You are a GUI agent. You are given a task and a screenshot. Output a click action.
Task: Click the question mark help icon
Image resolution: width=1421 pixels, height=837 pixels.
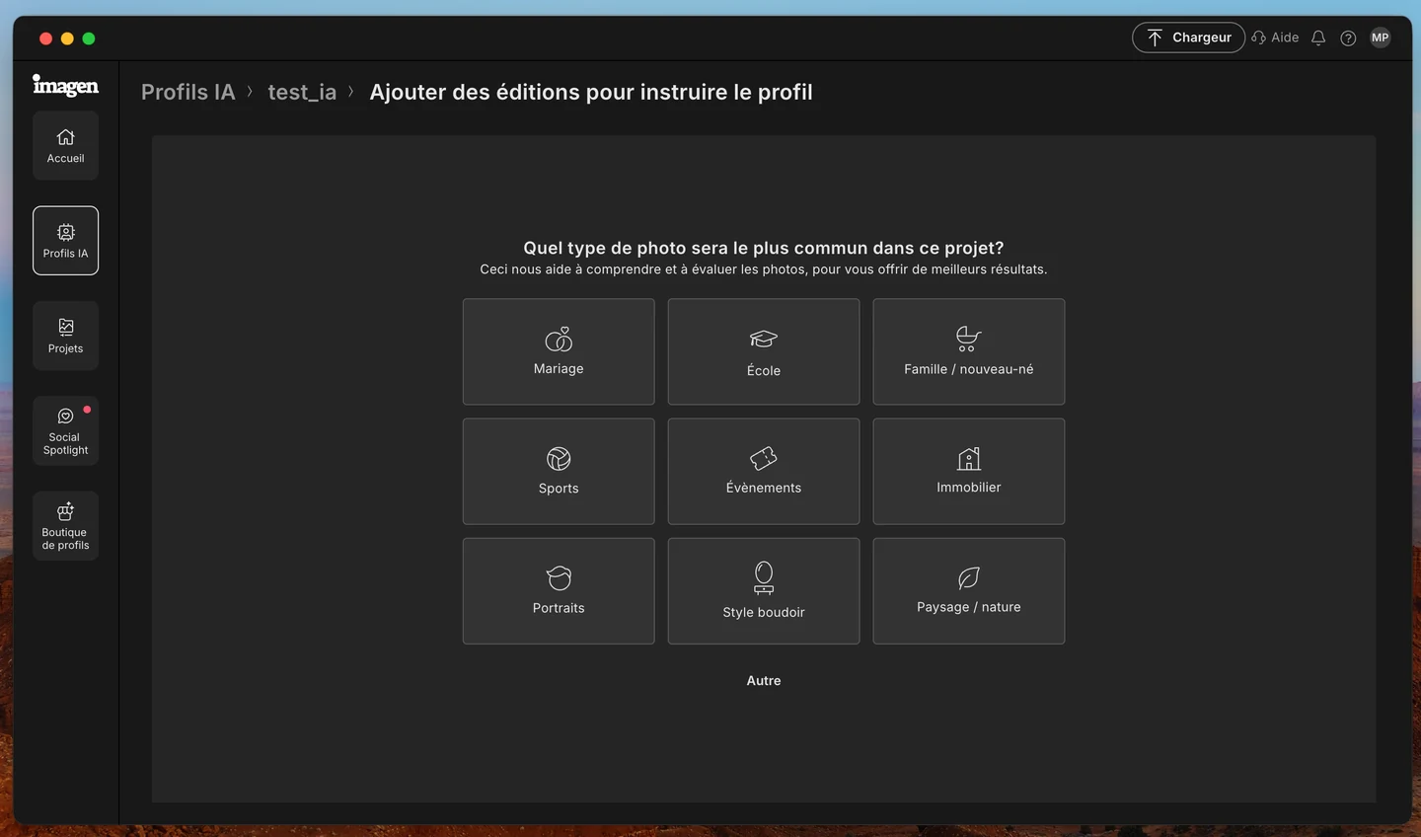[1348, 38]
